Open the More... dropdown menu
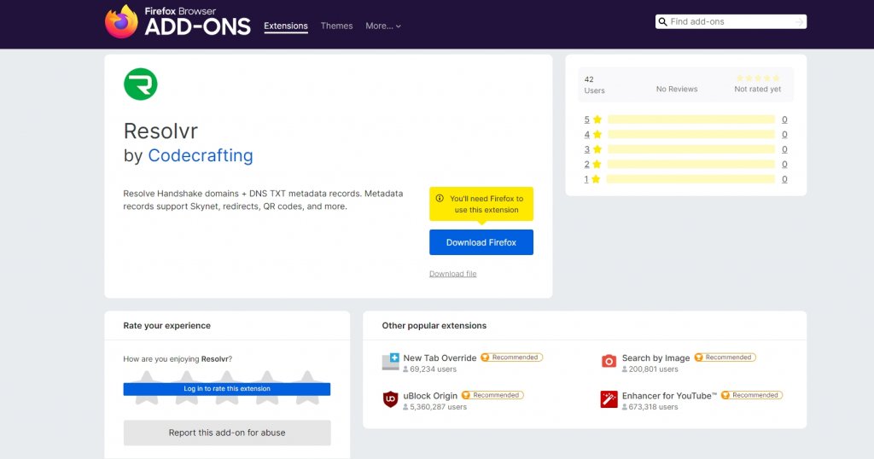874x459 pixels. pyautogui.click(x=383, y=26)
